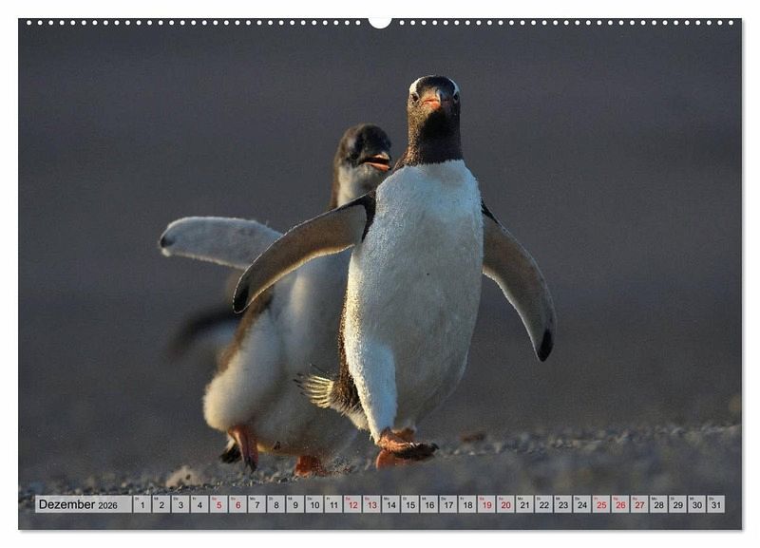The height and width of the screenshot is (548, 760).
Task: Select red day 5 in calendar strip
Action: pos(218,504)
